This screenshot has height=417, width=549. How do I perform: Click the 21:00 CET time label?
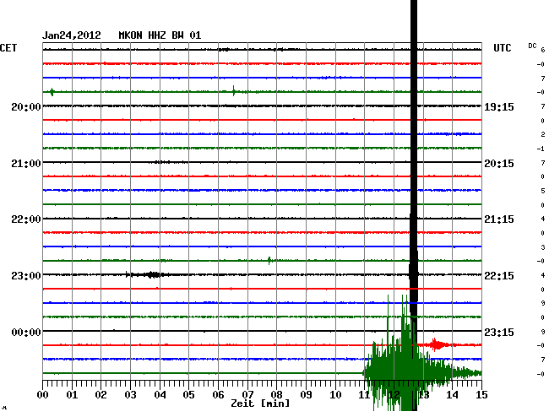click(26, 164)
